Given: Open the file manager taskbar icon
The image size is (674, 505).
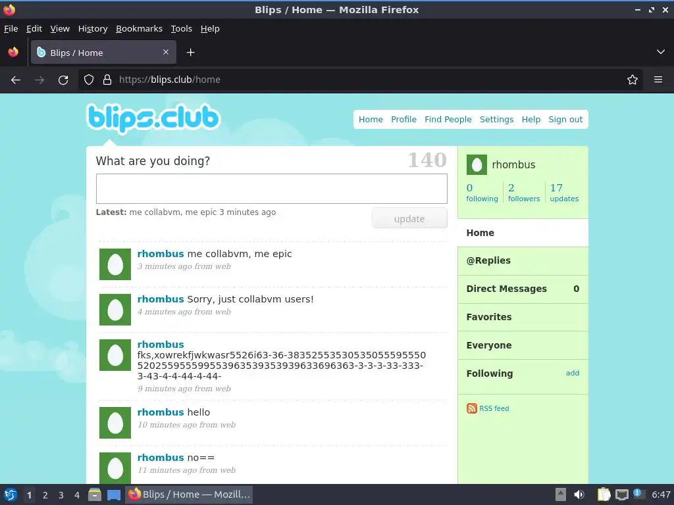Looking at the screenshot, I should pos(95,494).
